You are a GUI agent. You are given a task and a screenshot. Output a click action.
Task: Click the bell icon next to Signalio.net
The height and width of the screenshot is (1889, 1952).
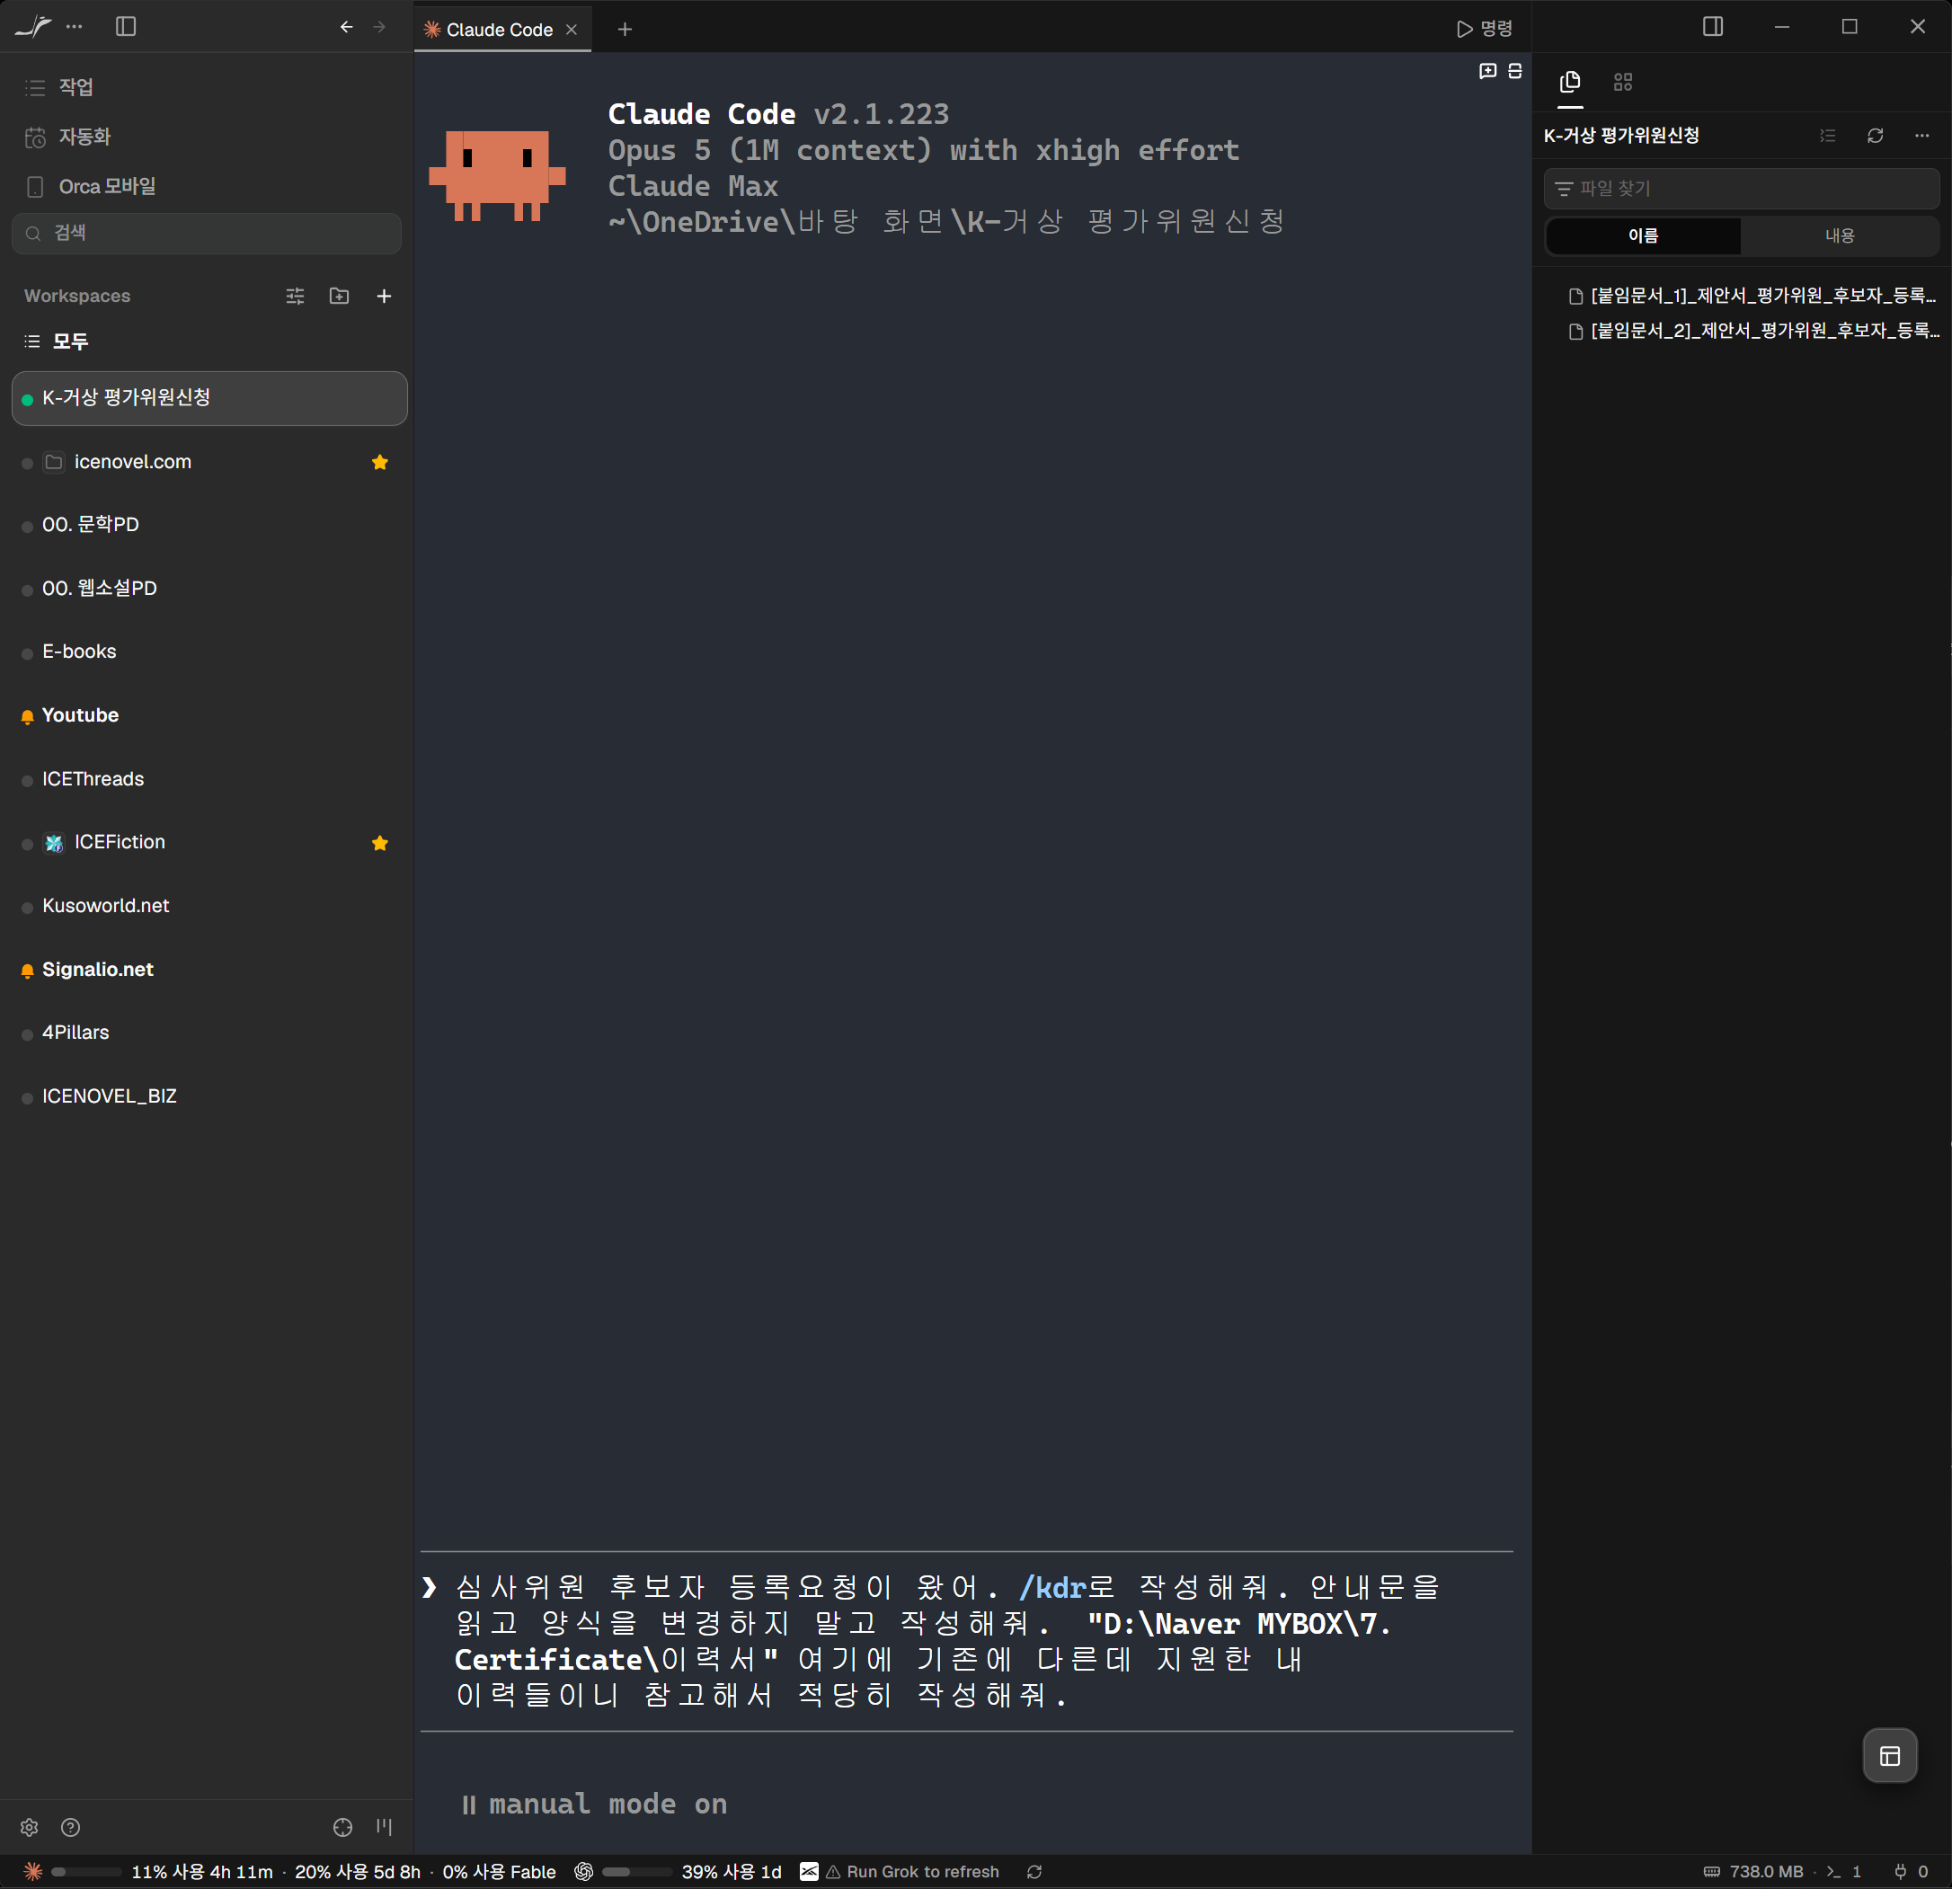tap(27, 971)
